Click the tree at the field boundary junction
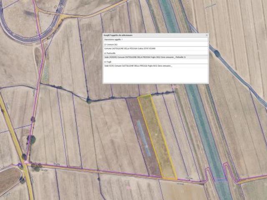267x200 pixels. 89,100
